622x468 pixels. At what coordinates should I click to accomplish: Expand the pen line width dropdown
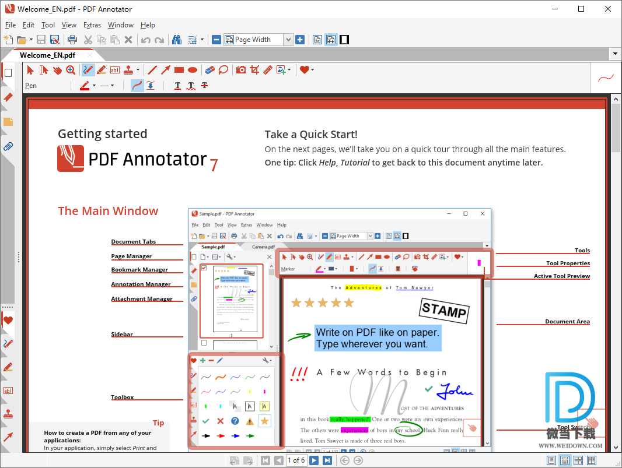pyautogui.click(x=112, y=86)
